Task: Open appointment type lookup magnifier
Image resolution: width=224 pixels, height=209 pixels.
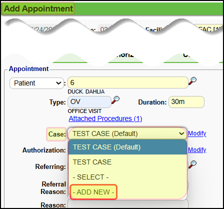Action: (115, 100)
